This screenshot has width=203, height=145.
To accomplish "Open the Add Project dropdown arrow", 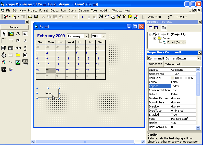I will pos(10,17).
